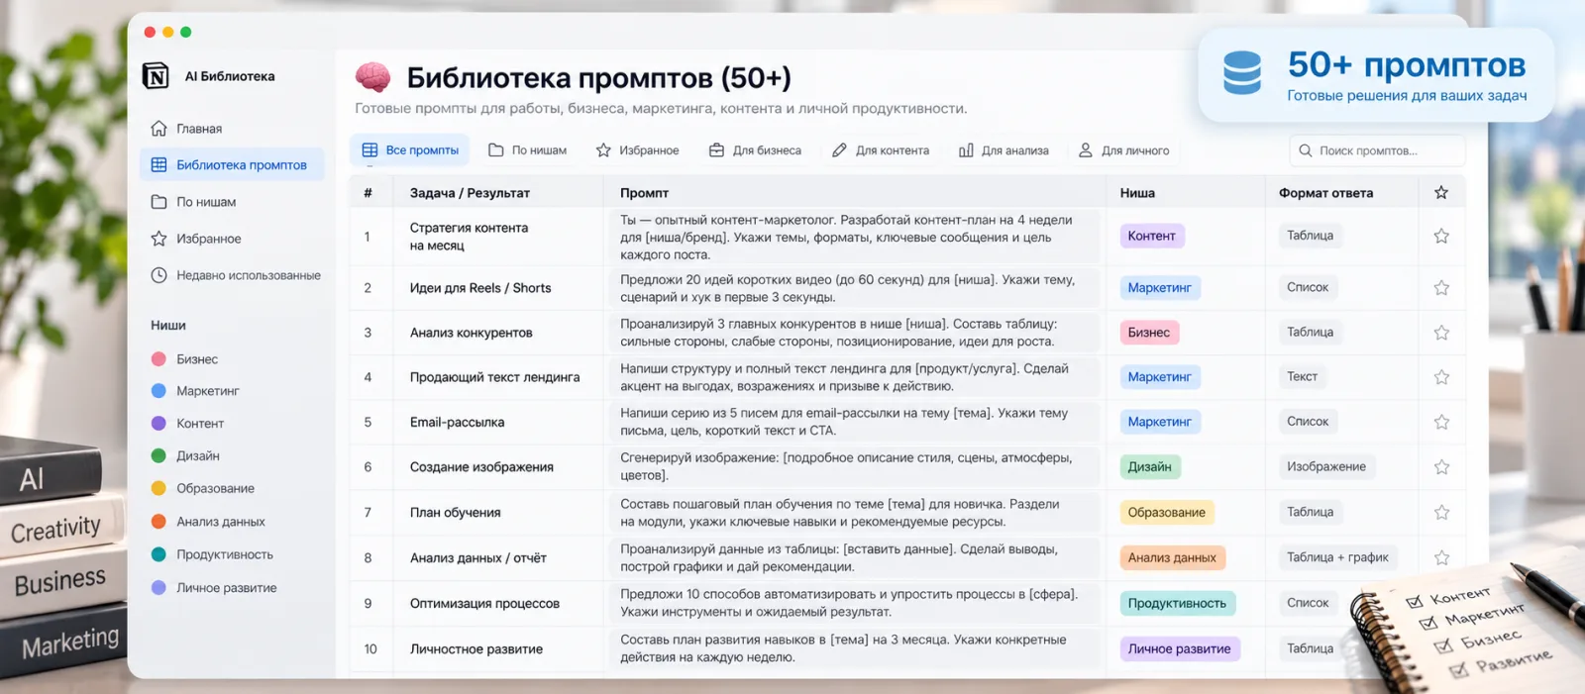Click the star icon beside sidebar Избранное
The height and width of the screenshot is (694, 1585).
click(x=158, y=239)
